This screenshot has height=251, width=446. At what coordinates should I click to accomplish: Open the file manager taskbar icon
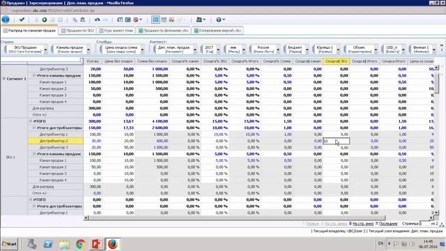[x=32, y=244]
